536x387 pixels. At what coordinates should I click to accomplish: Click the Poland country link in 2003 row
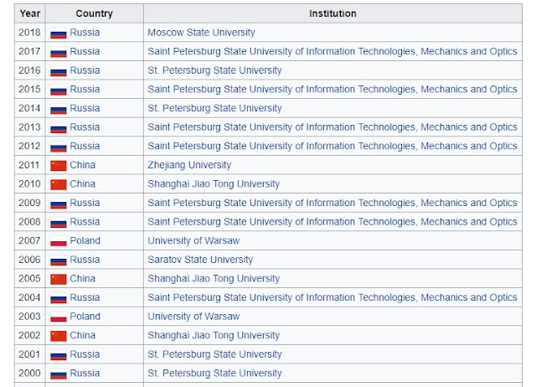pyautogui.click(x=85, y=317)
